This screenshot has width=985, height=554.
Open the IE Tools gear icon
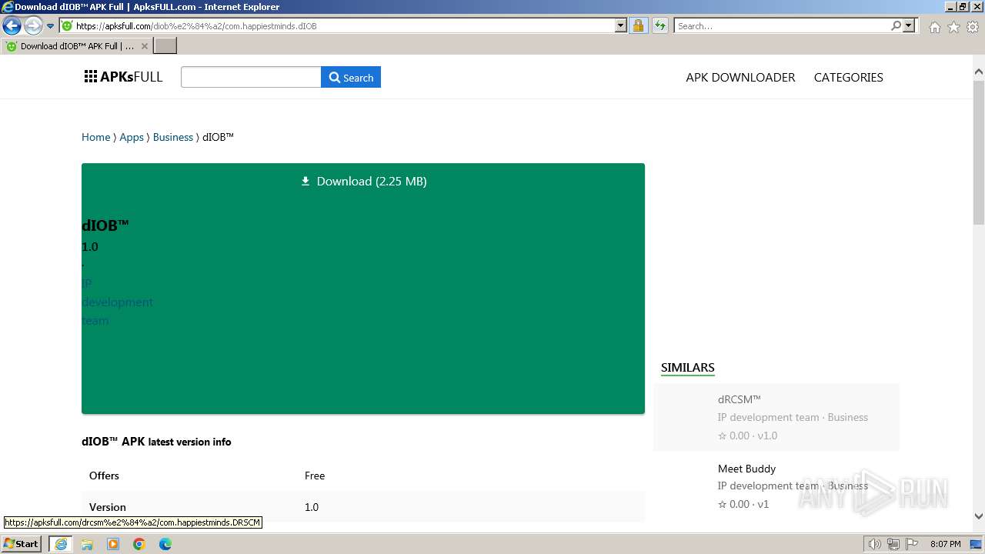tap(973, 27)
